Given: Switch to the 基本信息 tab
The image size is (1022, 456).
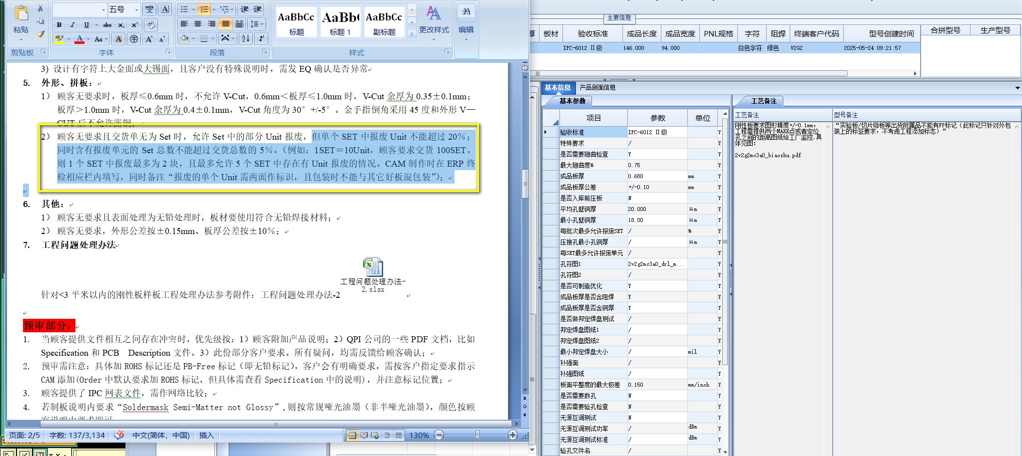Looking at the screenshot, I should pyautogui.click(x=557, y=87).
